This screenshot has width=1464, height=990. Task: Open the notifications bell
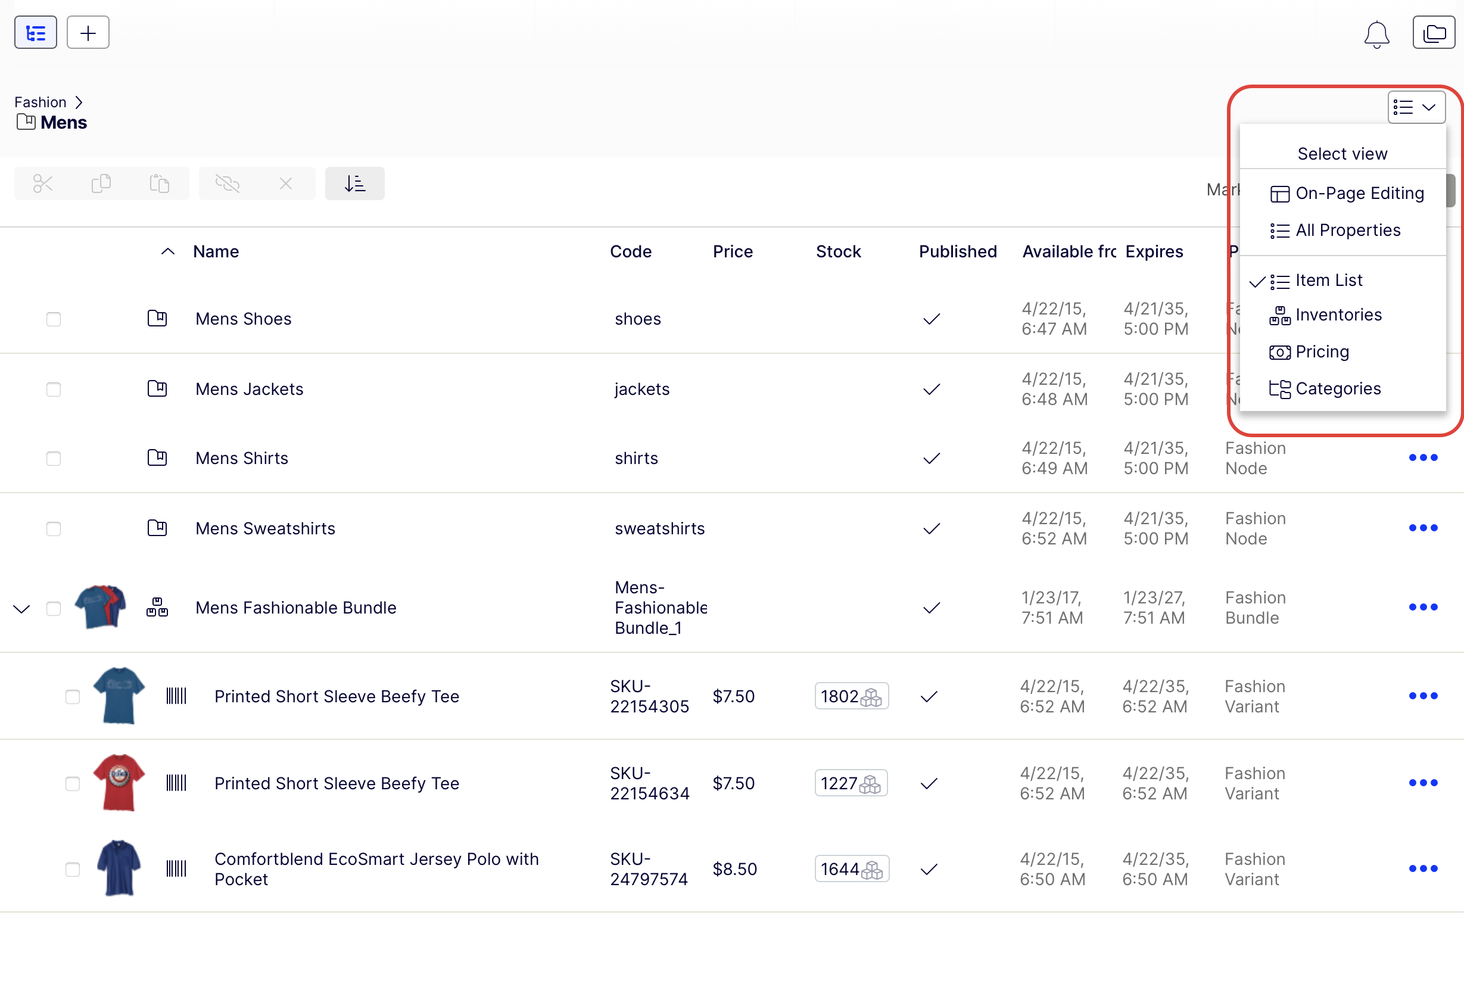pyautogui.click(x=1376, y=34)
